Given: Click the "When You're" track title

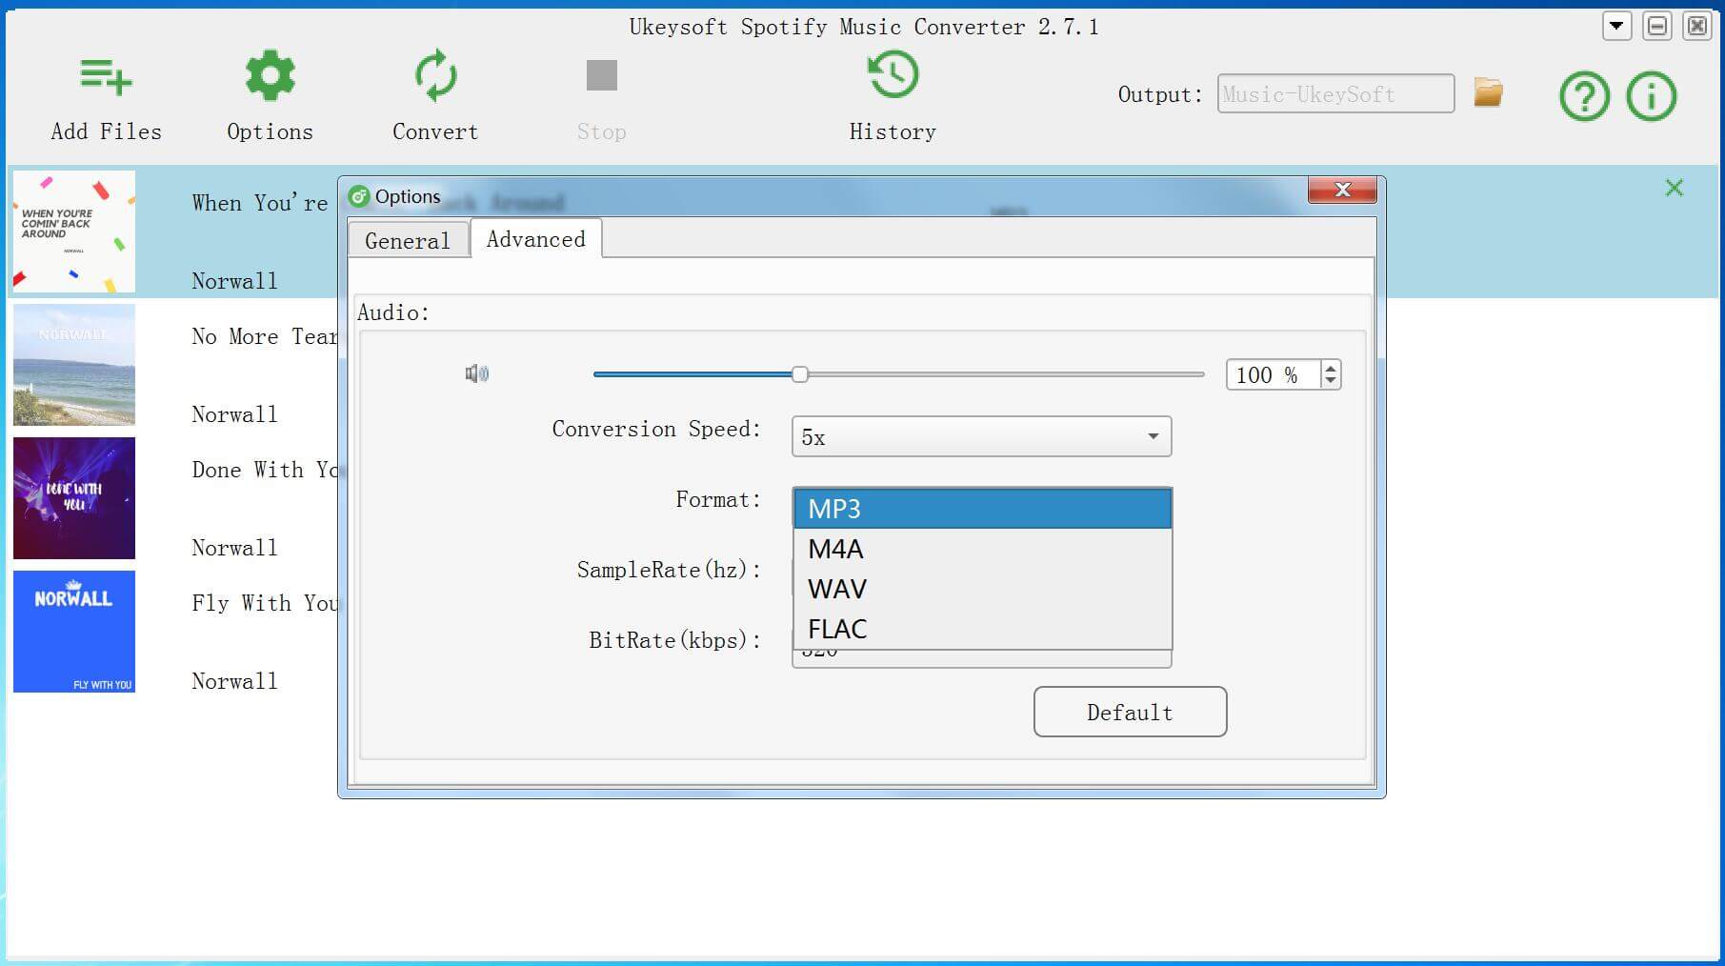Looking at the screenshot, I should coord(260,203).
